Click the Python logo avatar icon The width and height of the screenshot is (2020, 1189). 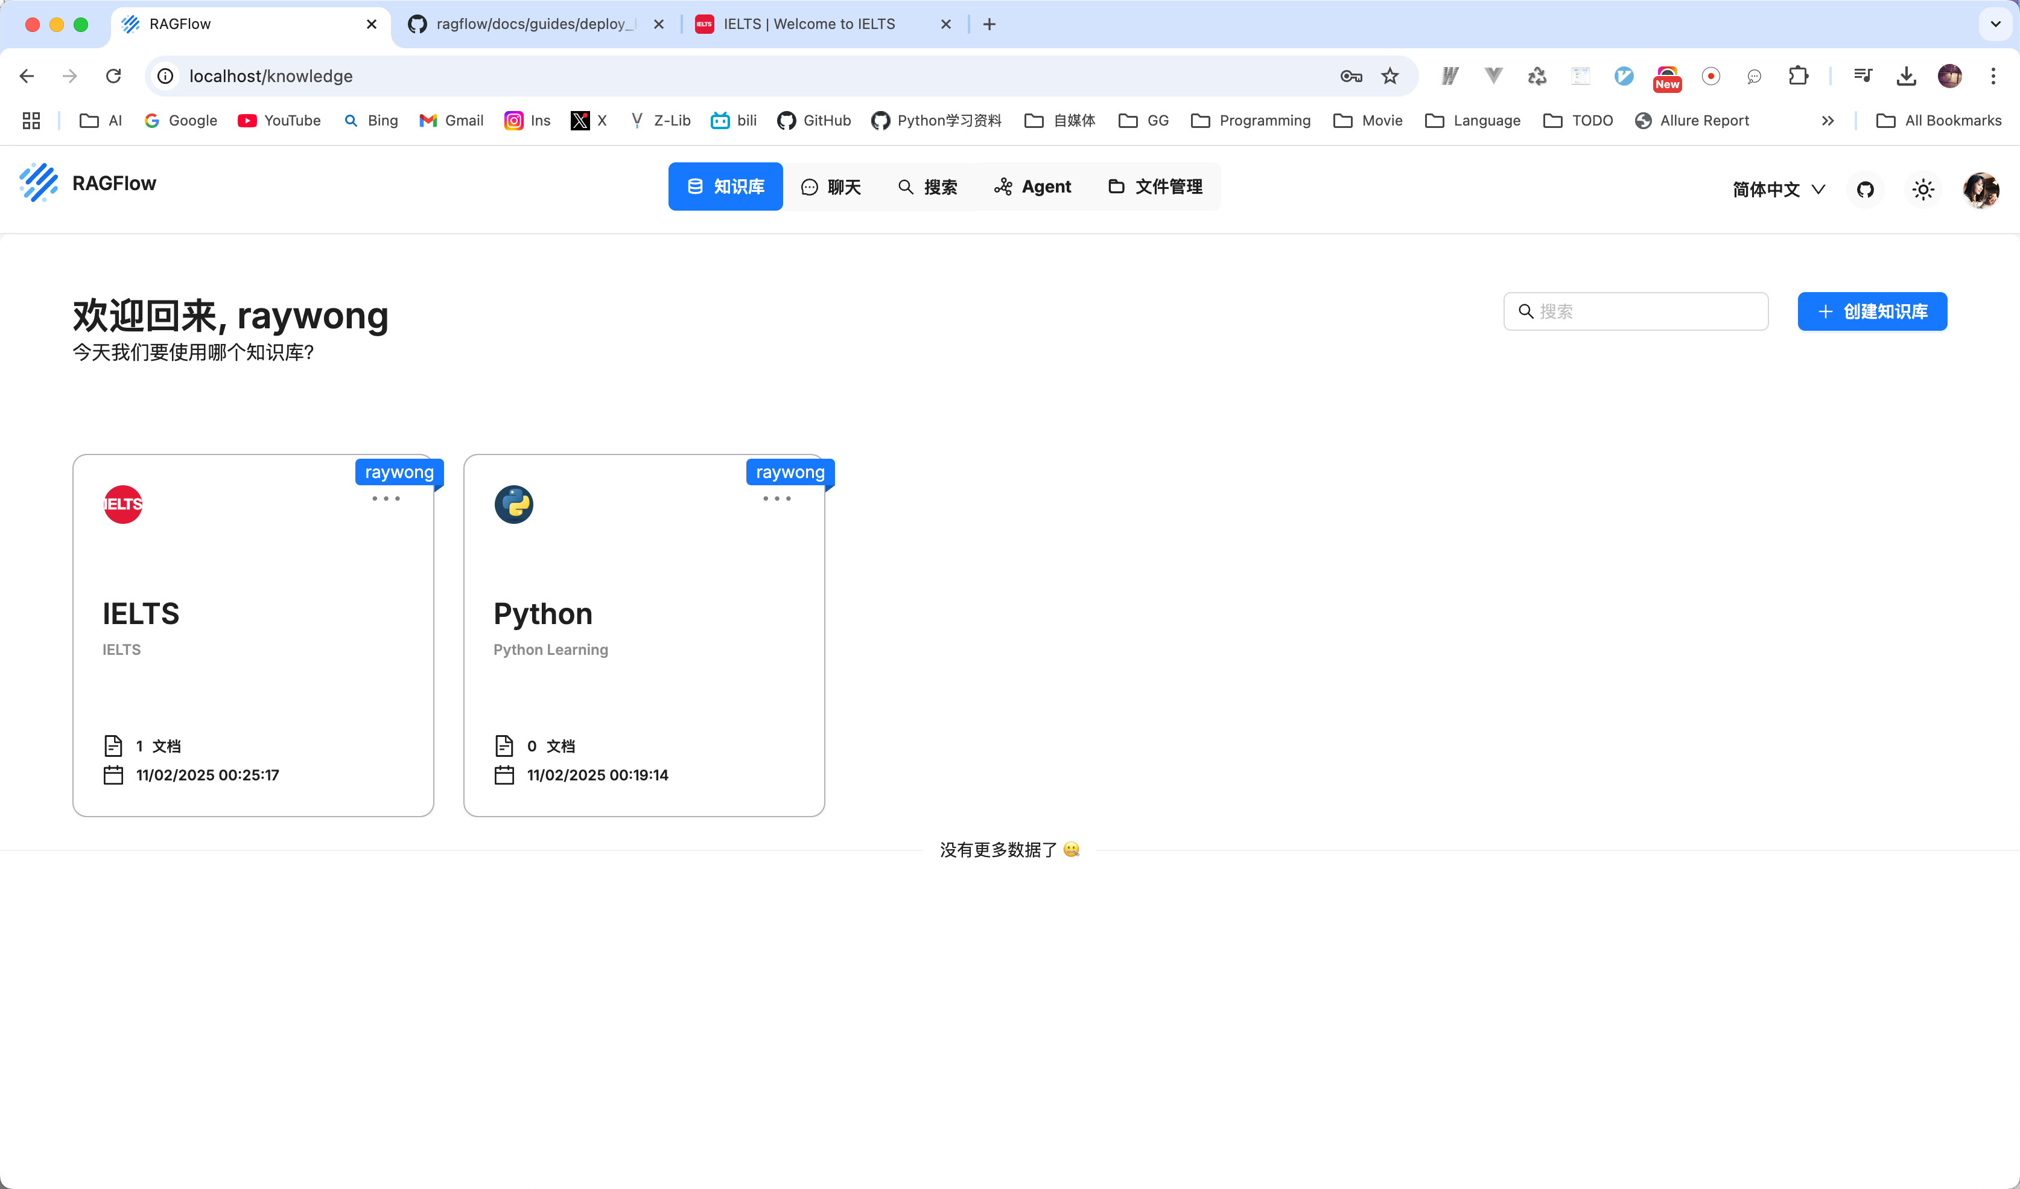coord(514,505)
